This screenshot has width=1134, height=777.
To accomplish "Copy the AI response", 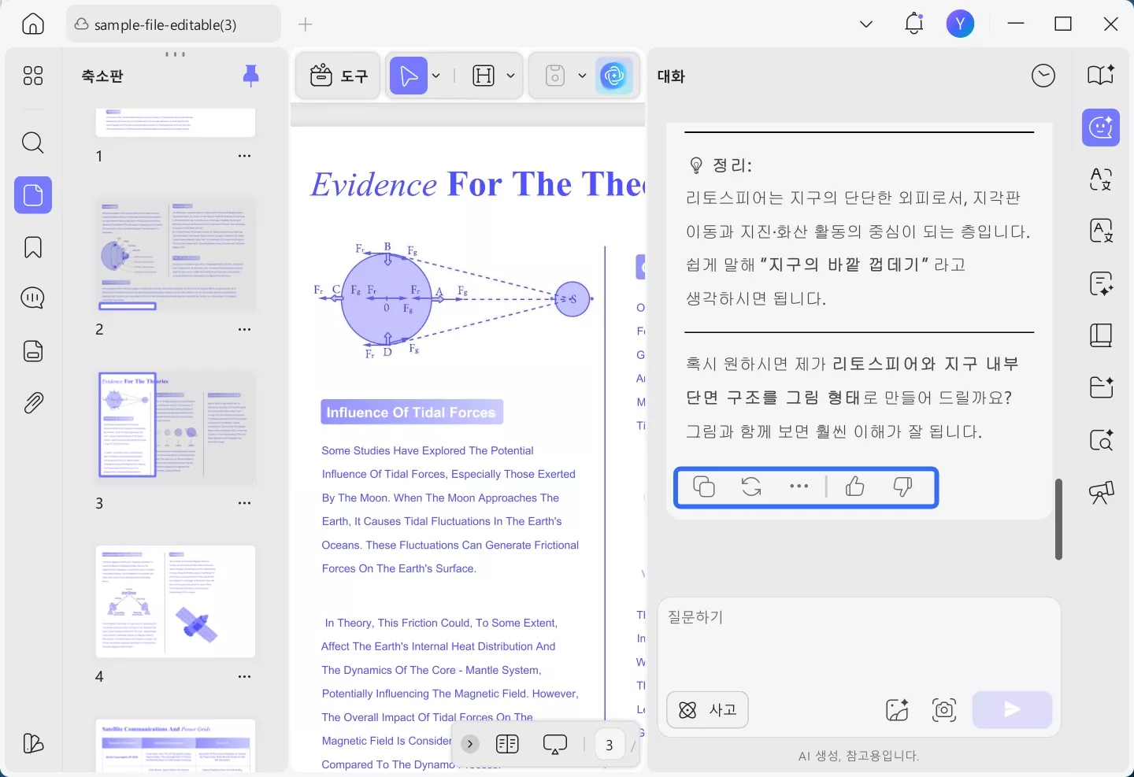I will 704,487.
